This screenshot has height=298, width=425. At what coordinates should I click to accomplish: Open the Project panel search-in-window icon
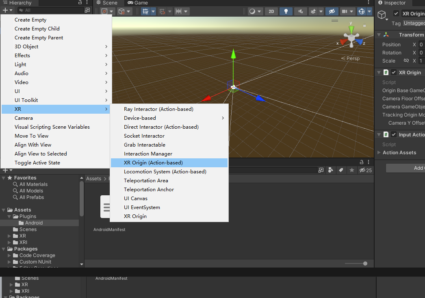pos(321,170)
